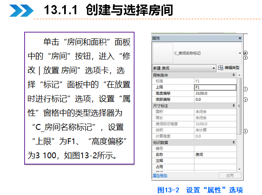The height and width of the screenshot is (195, 262).
Task: Click the 上限 value field F1
Action: point(215,87)
